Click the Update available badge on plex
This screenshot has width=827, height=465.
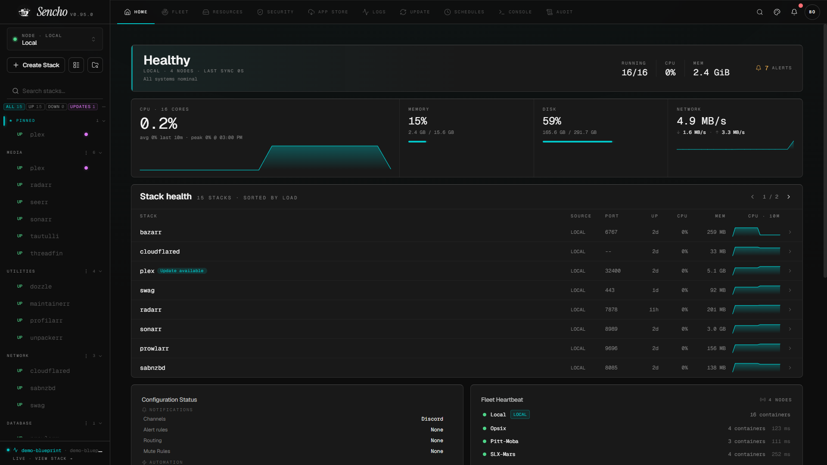(x=182, y=271)
